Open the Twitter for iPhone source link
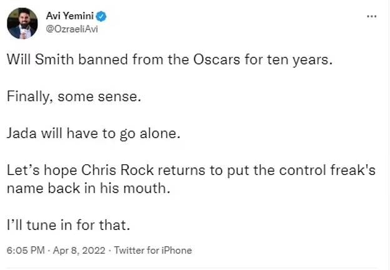390x270 pixels. 151,251
